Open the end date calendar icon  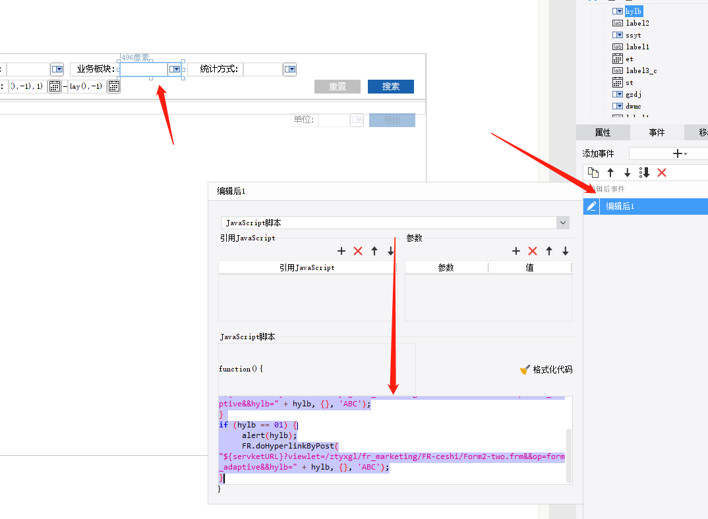(114, 86)
